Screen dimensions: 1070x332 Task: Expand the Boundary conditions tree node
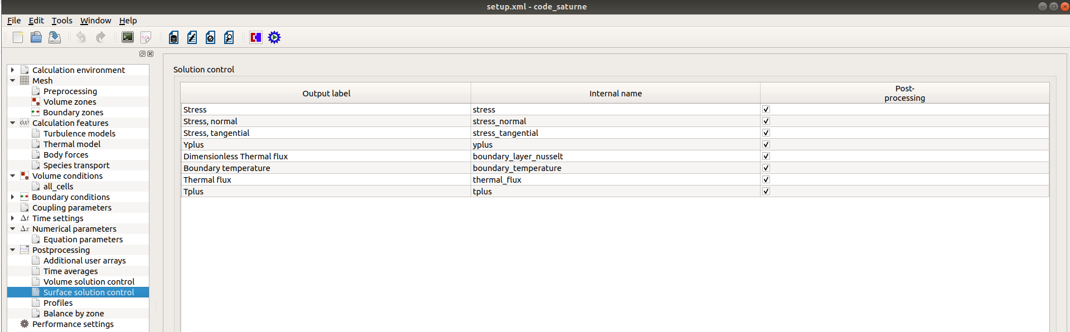pos(12,197)
